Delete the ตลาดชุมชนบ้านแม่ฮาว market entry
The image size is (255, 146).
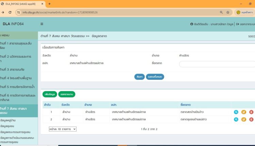(x=251, y=119)
